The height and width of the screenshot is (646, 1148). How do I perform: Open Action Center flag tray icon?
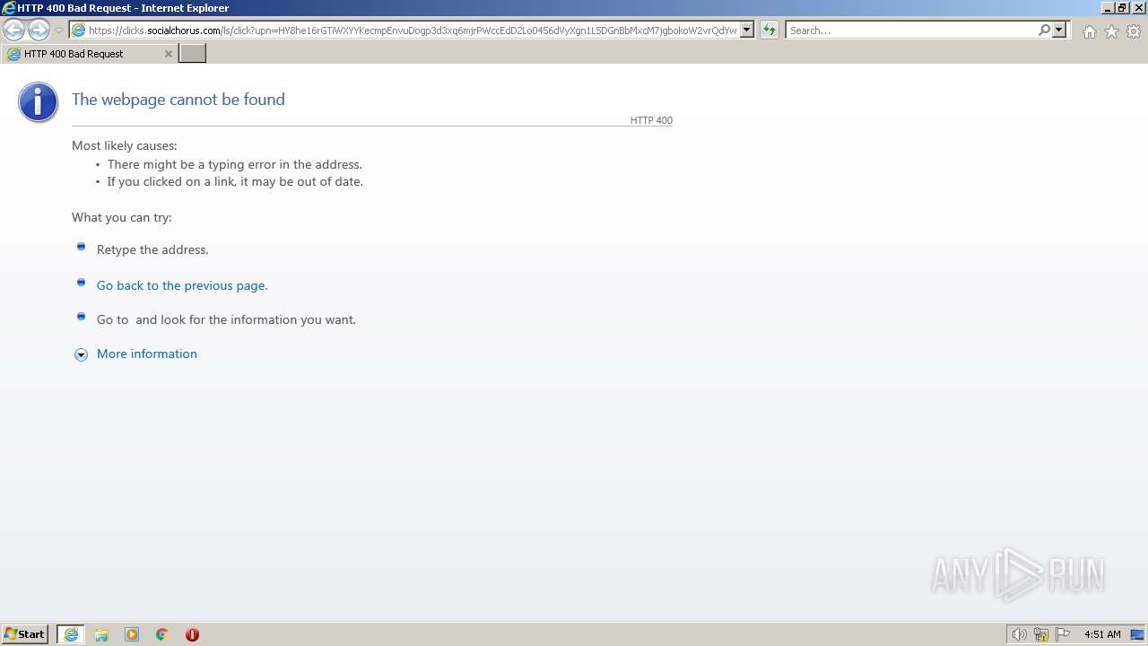tap(1063, 634)
